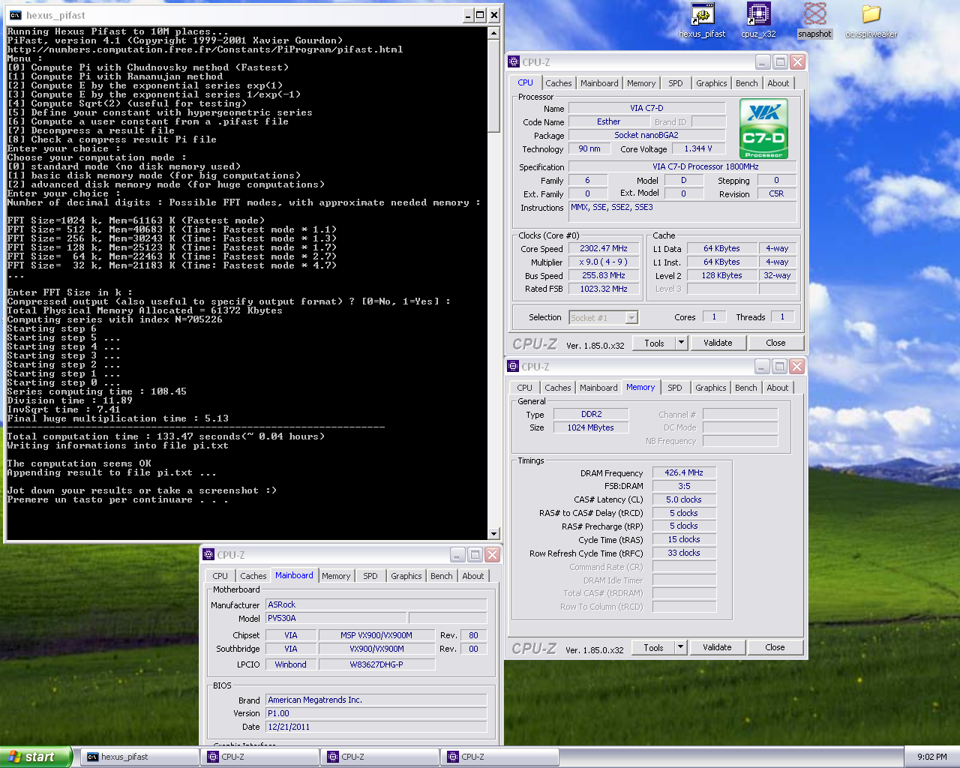Viewport: 960px width, 768px height.
Task: Click the Manufacturer field ASRock
Action: coord(376,604)
